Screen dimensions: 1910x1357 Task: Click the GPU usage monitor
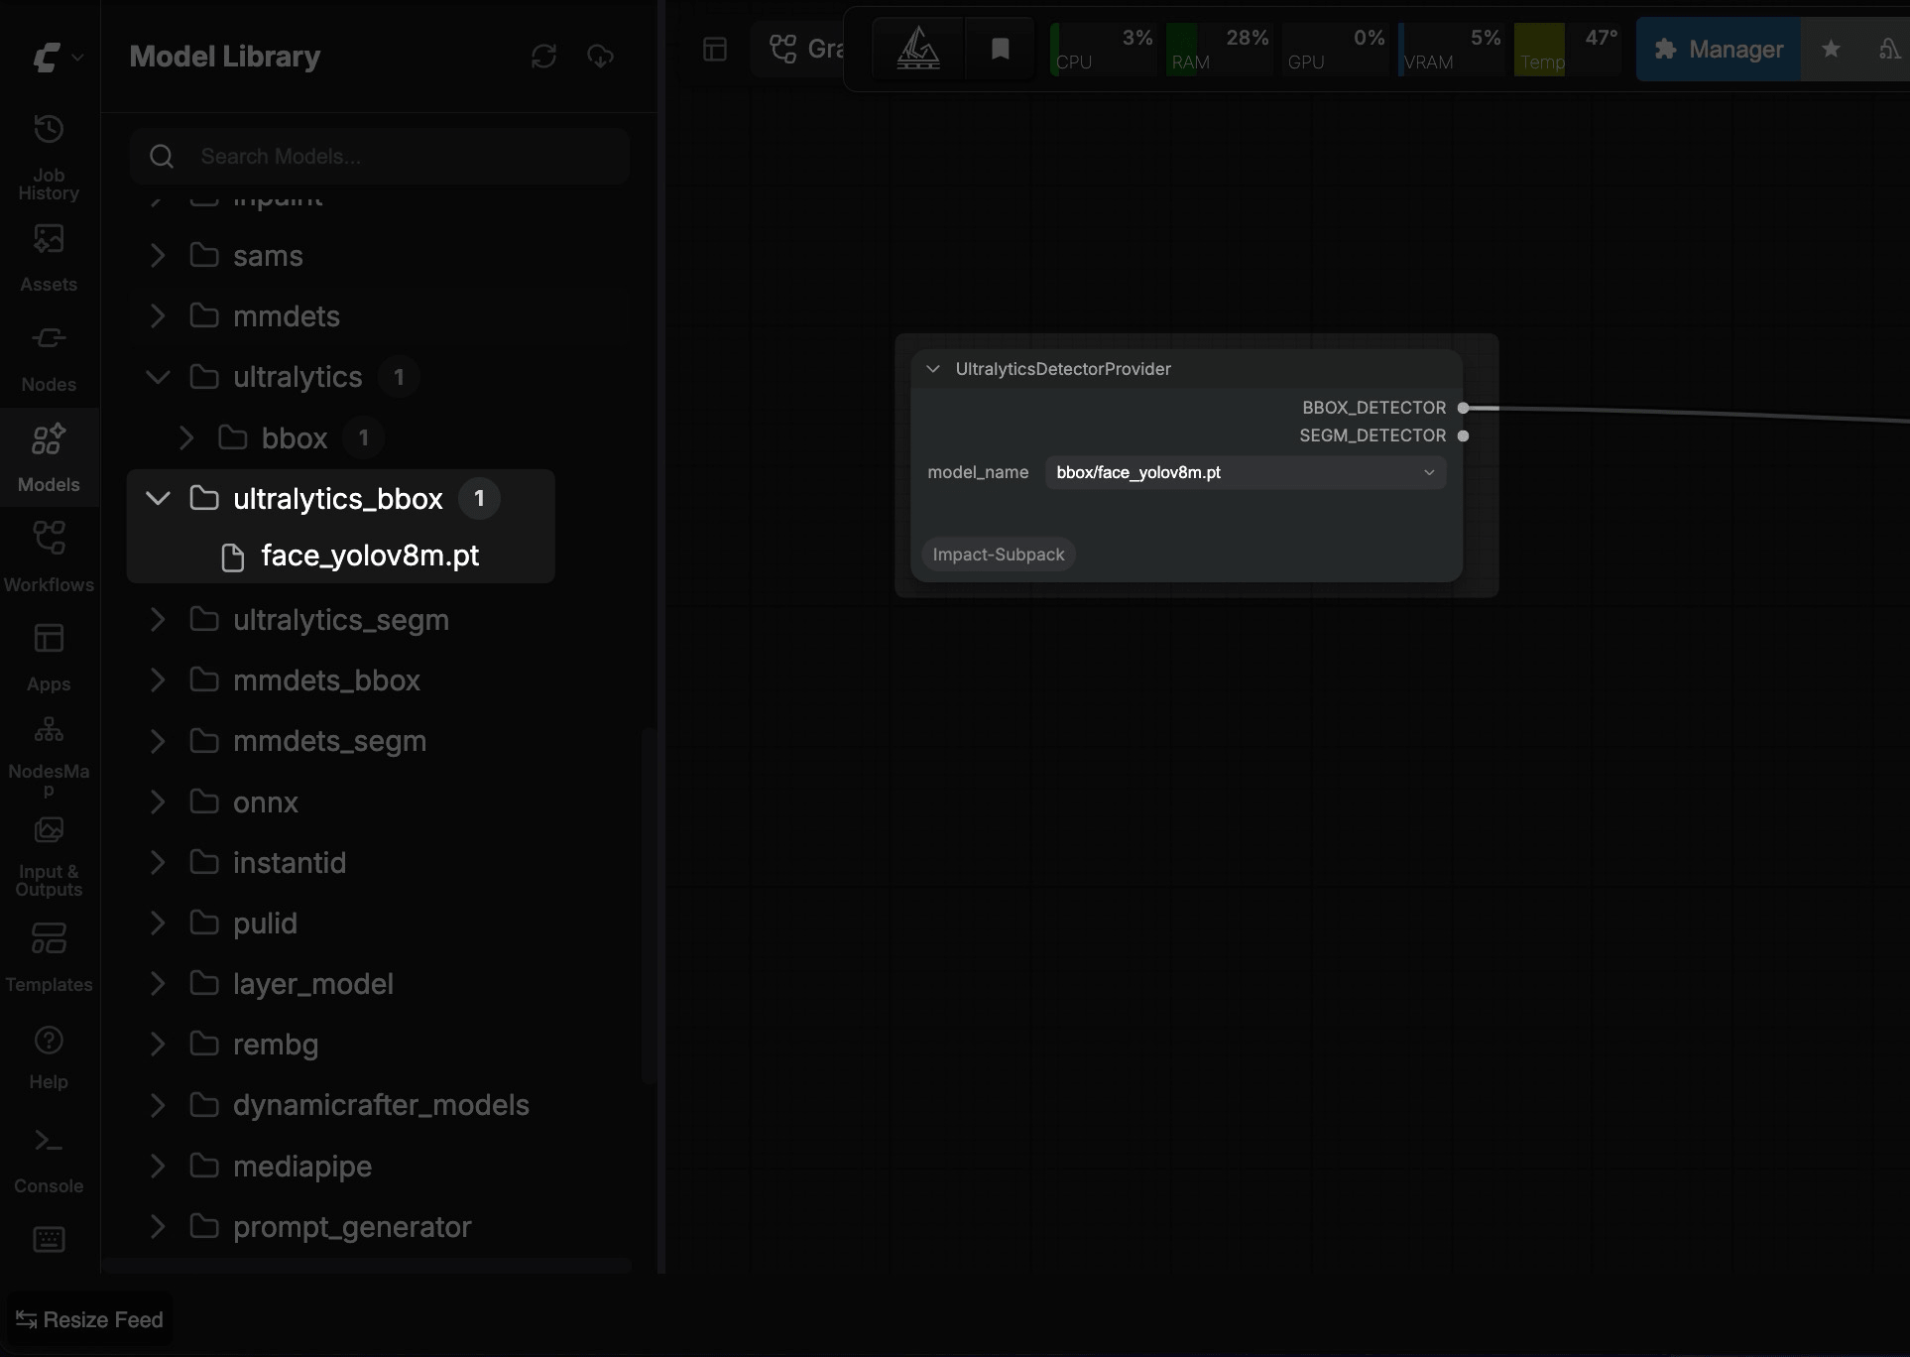pyautogui.click(x=1335, y=49)
